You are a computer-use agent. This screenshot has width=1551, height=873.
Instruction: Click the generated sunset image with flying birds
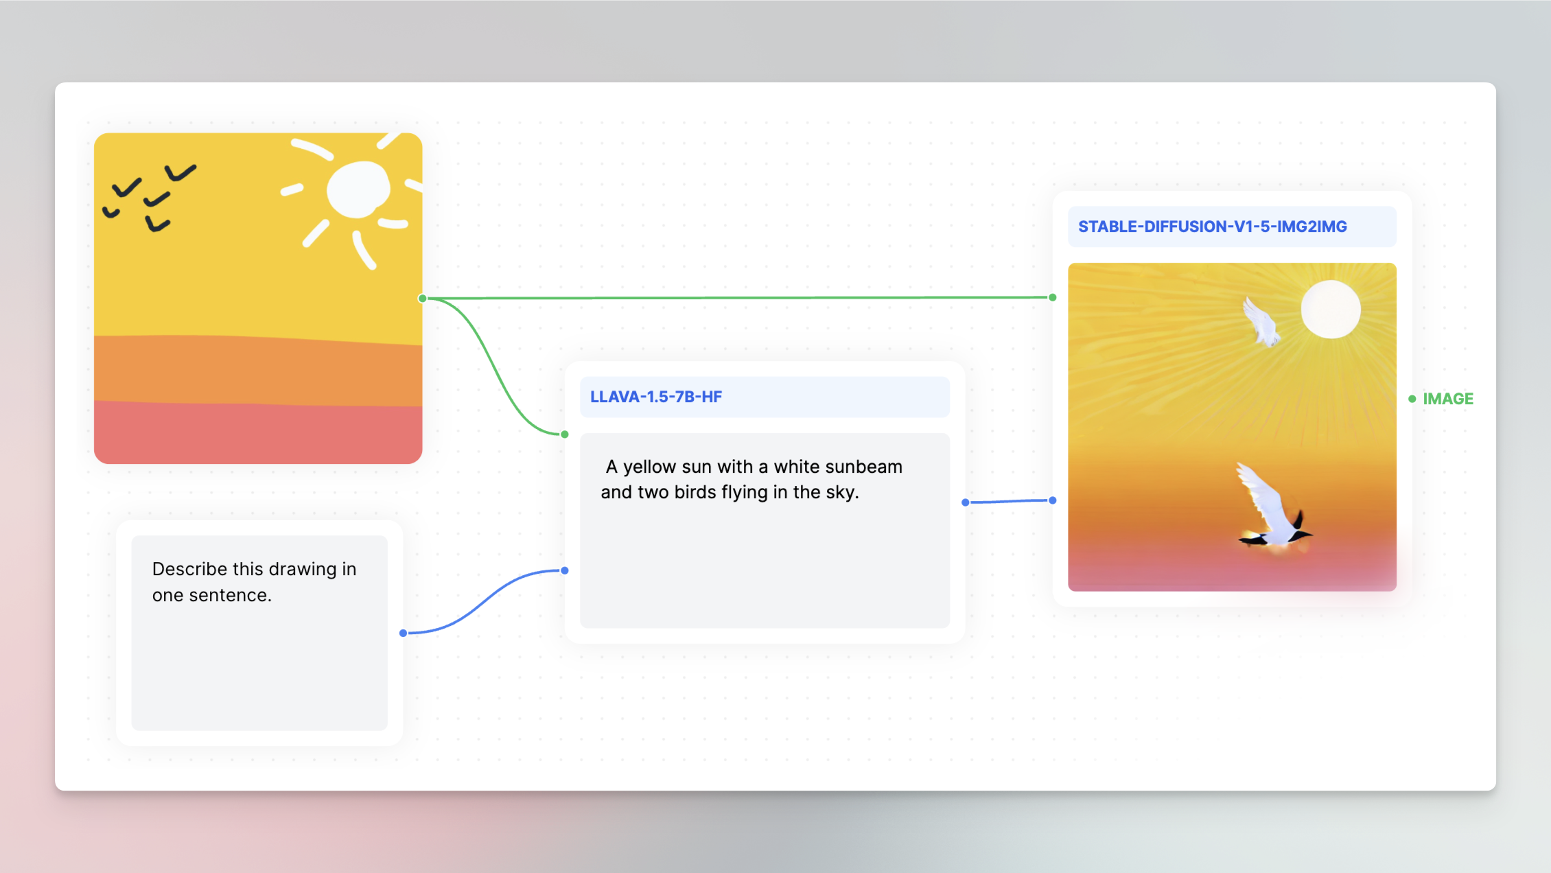(x=1232, y=426)
